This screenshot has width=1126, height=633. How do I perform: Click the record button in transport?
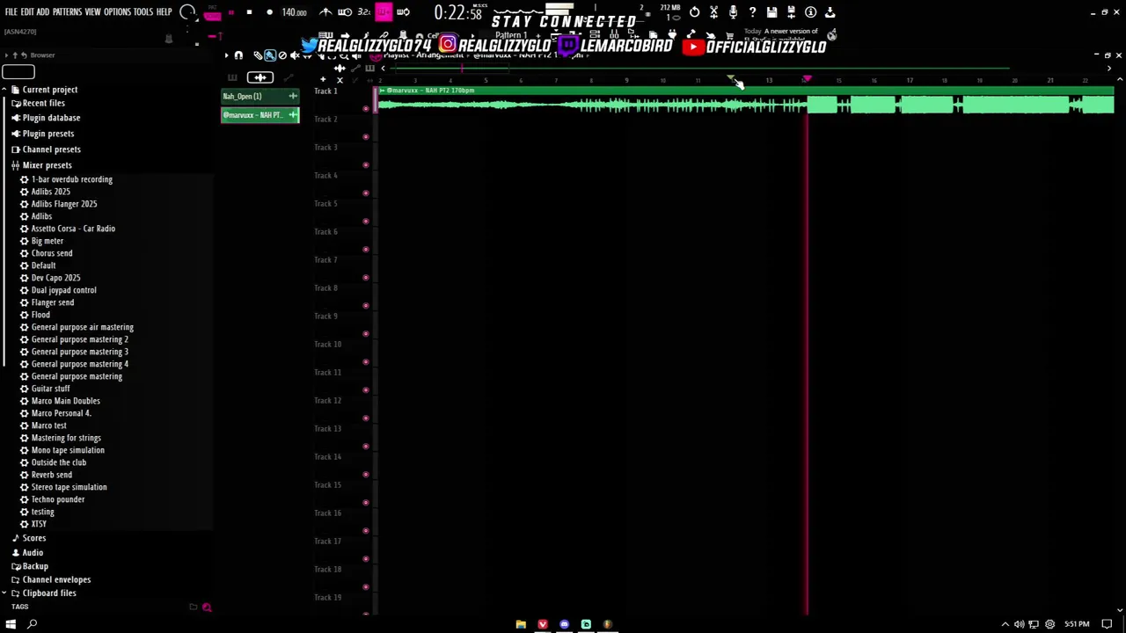(x=269, y=12)
